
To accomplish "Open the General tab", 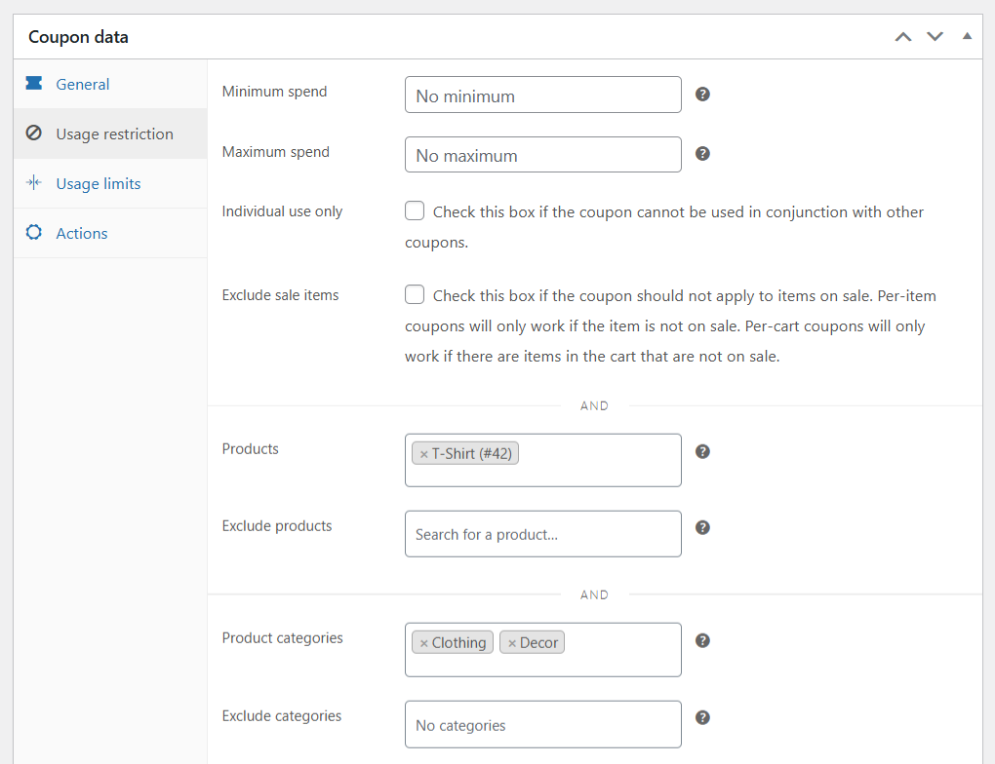I will coord(82,85).
